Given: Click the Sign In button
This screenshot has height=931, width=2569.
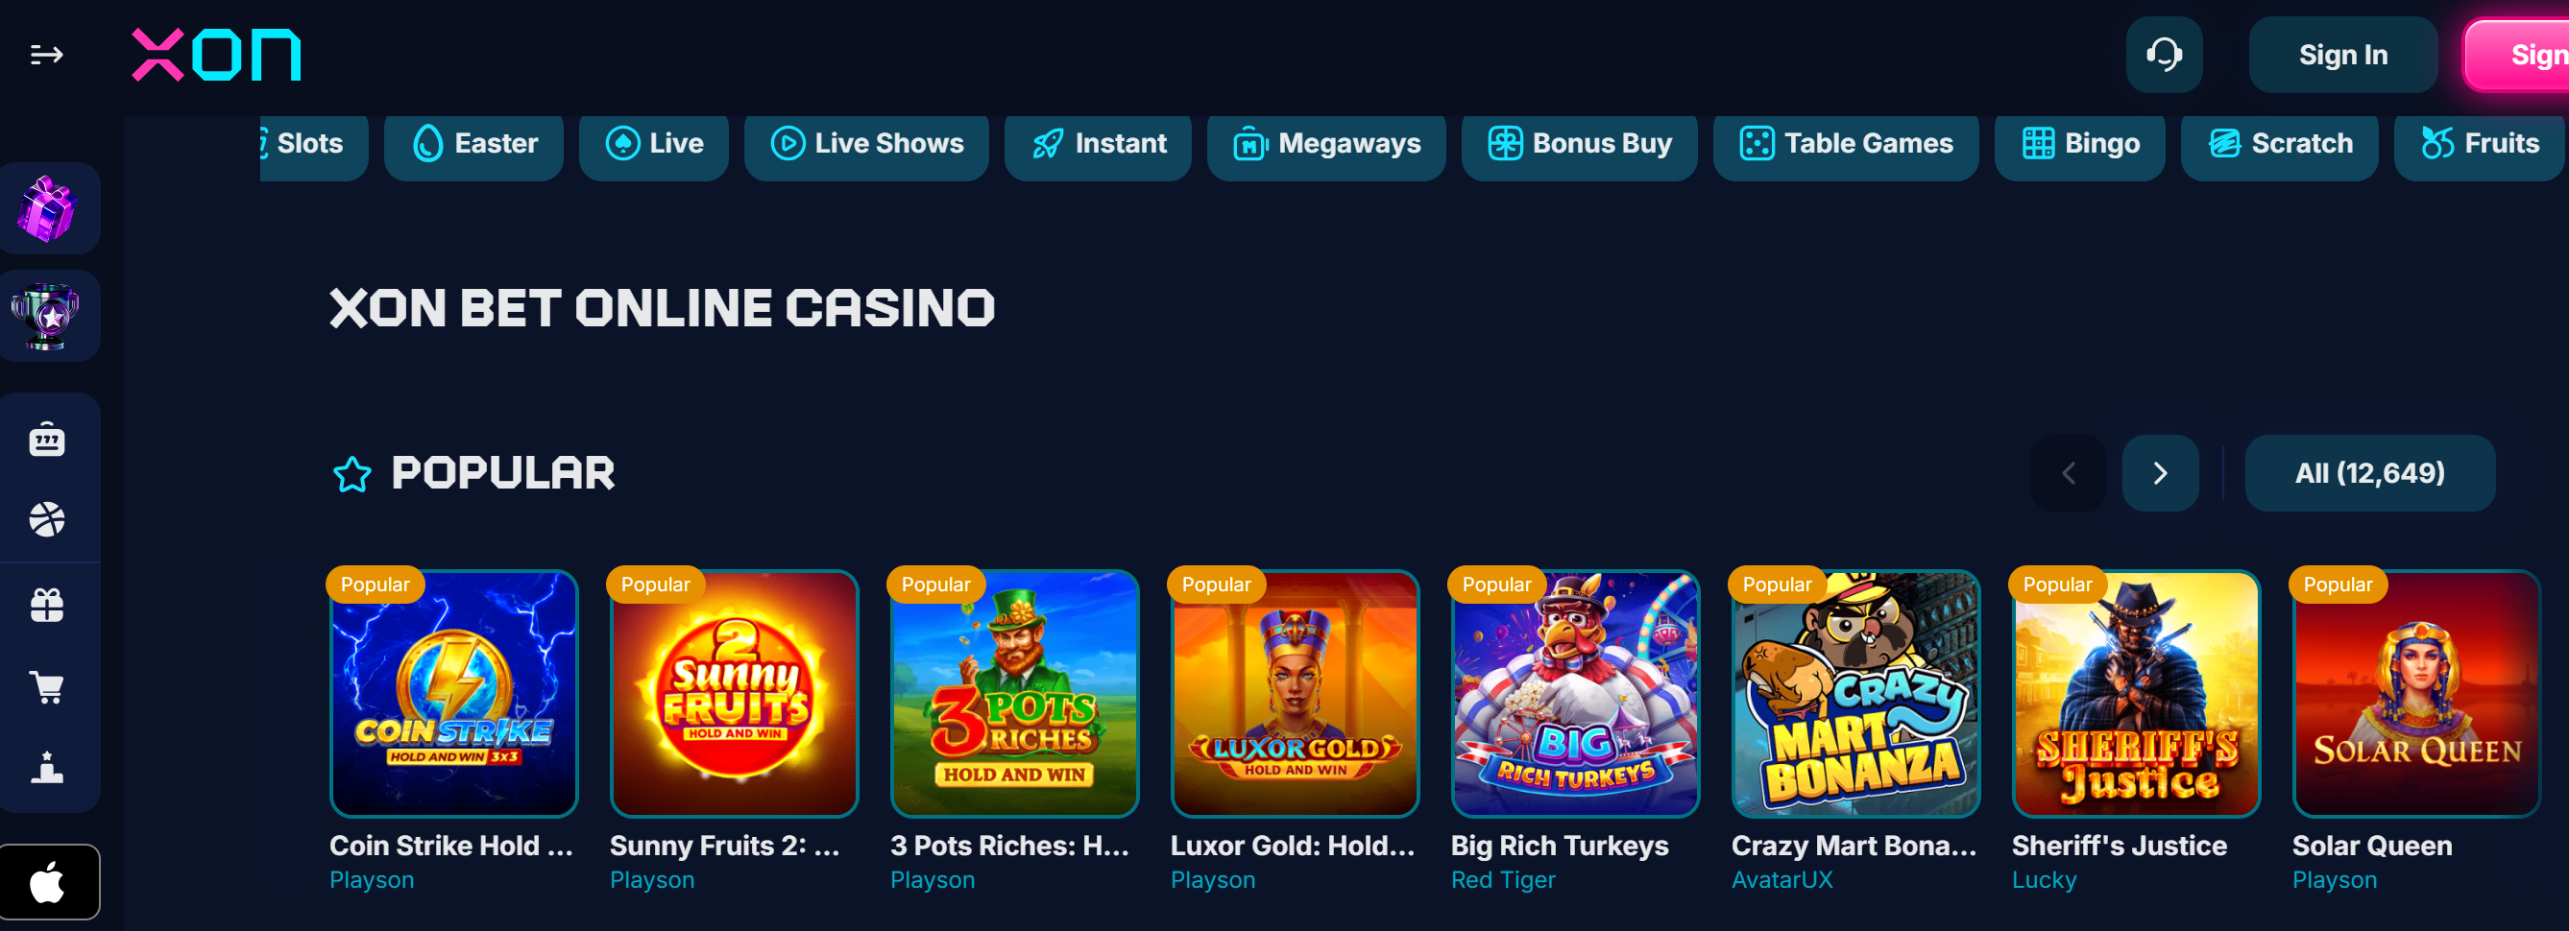Looking at the screenshot, I should coord(2342,55).
